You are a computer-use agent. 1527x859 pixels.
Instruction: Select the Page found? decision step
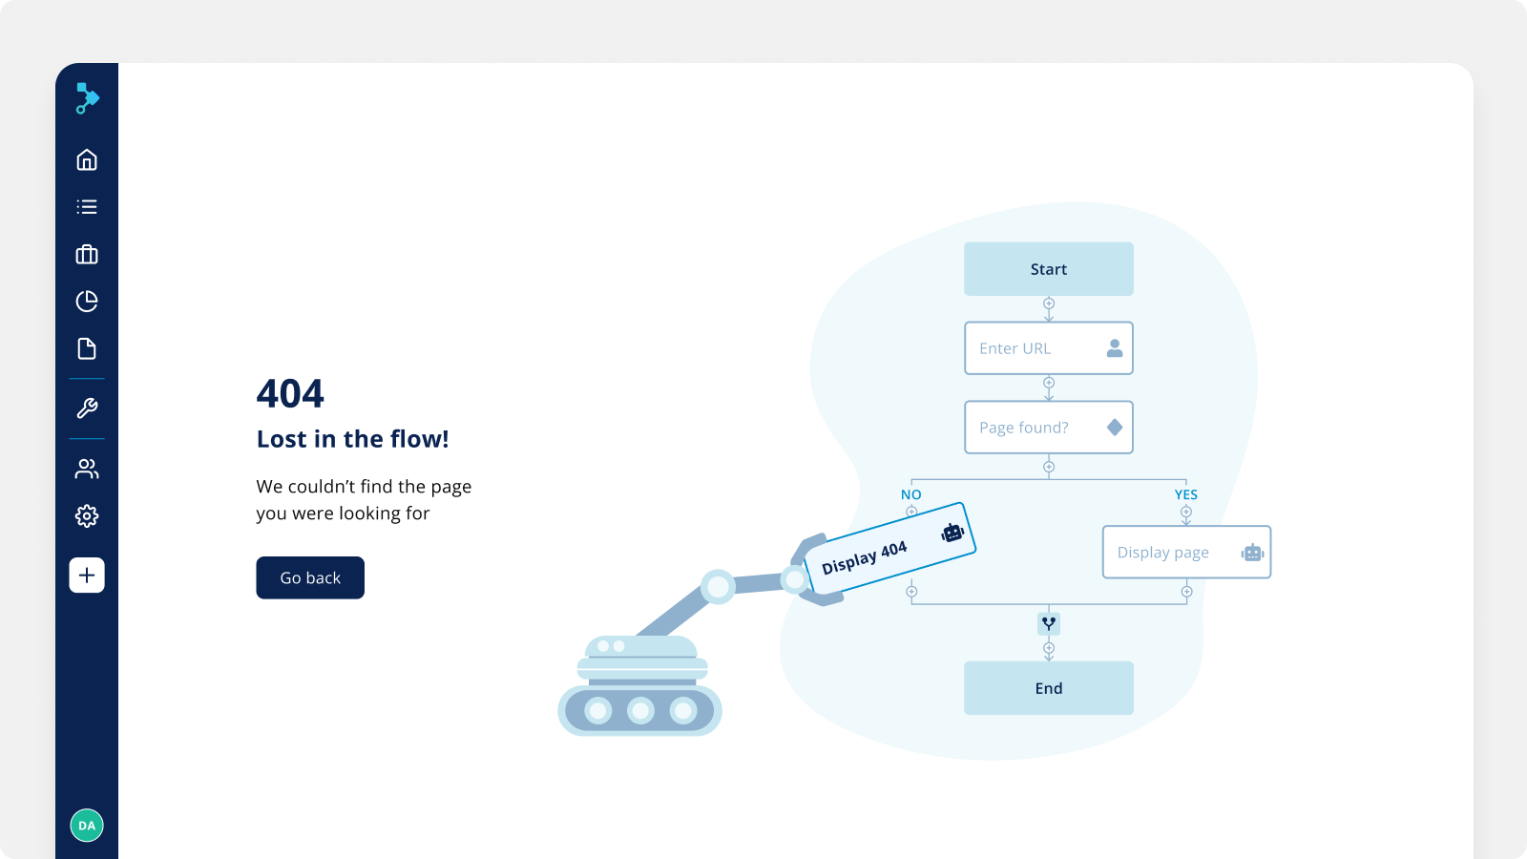tap(1048, 428)
